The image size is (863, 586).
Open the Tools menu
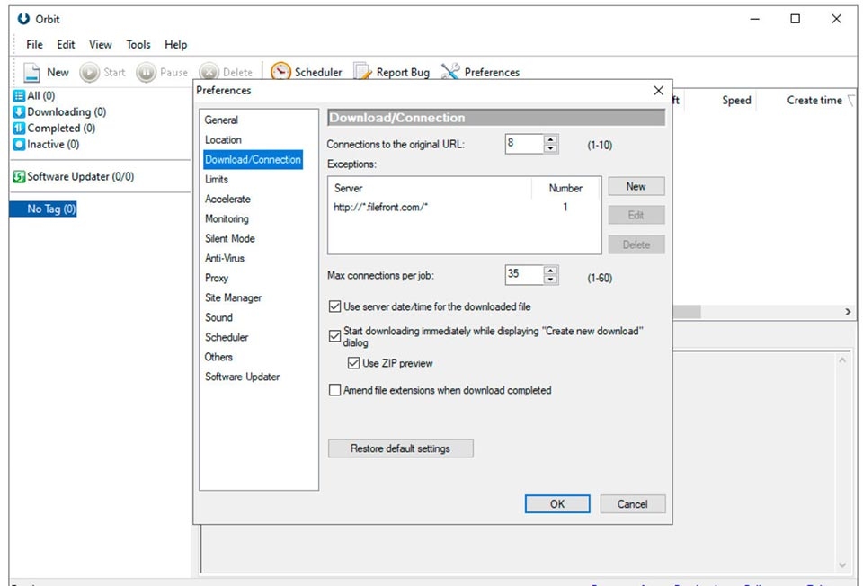[x=138, y=45]
